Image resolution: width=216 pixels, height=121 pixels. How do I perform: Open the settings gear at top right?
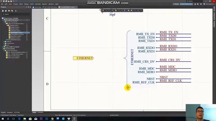pyautogui.click(x=198, y=4)
